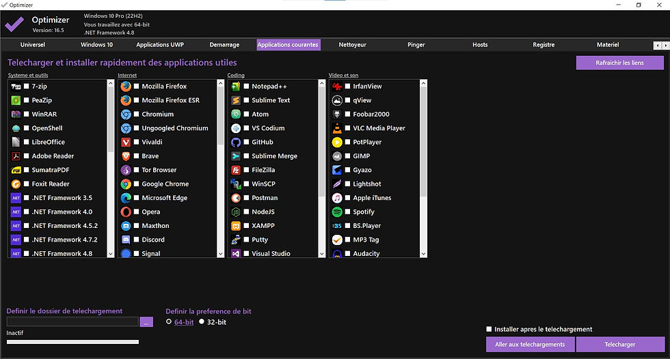The width and height of the screenshot is (670, 359).
Task: Click the Tor Browser icon
Action: (x=126, y=170)
